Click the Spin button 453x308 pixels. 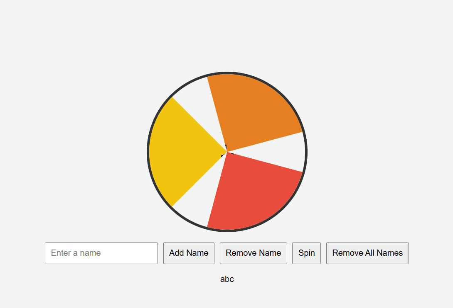click(306, 253)
